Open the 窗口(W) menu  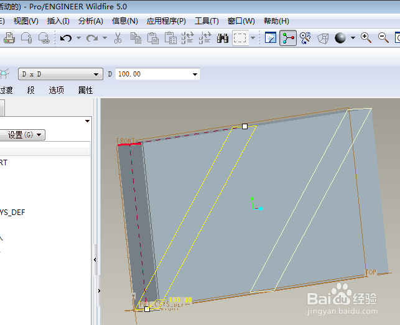tap(241, 21)
